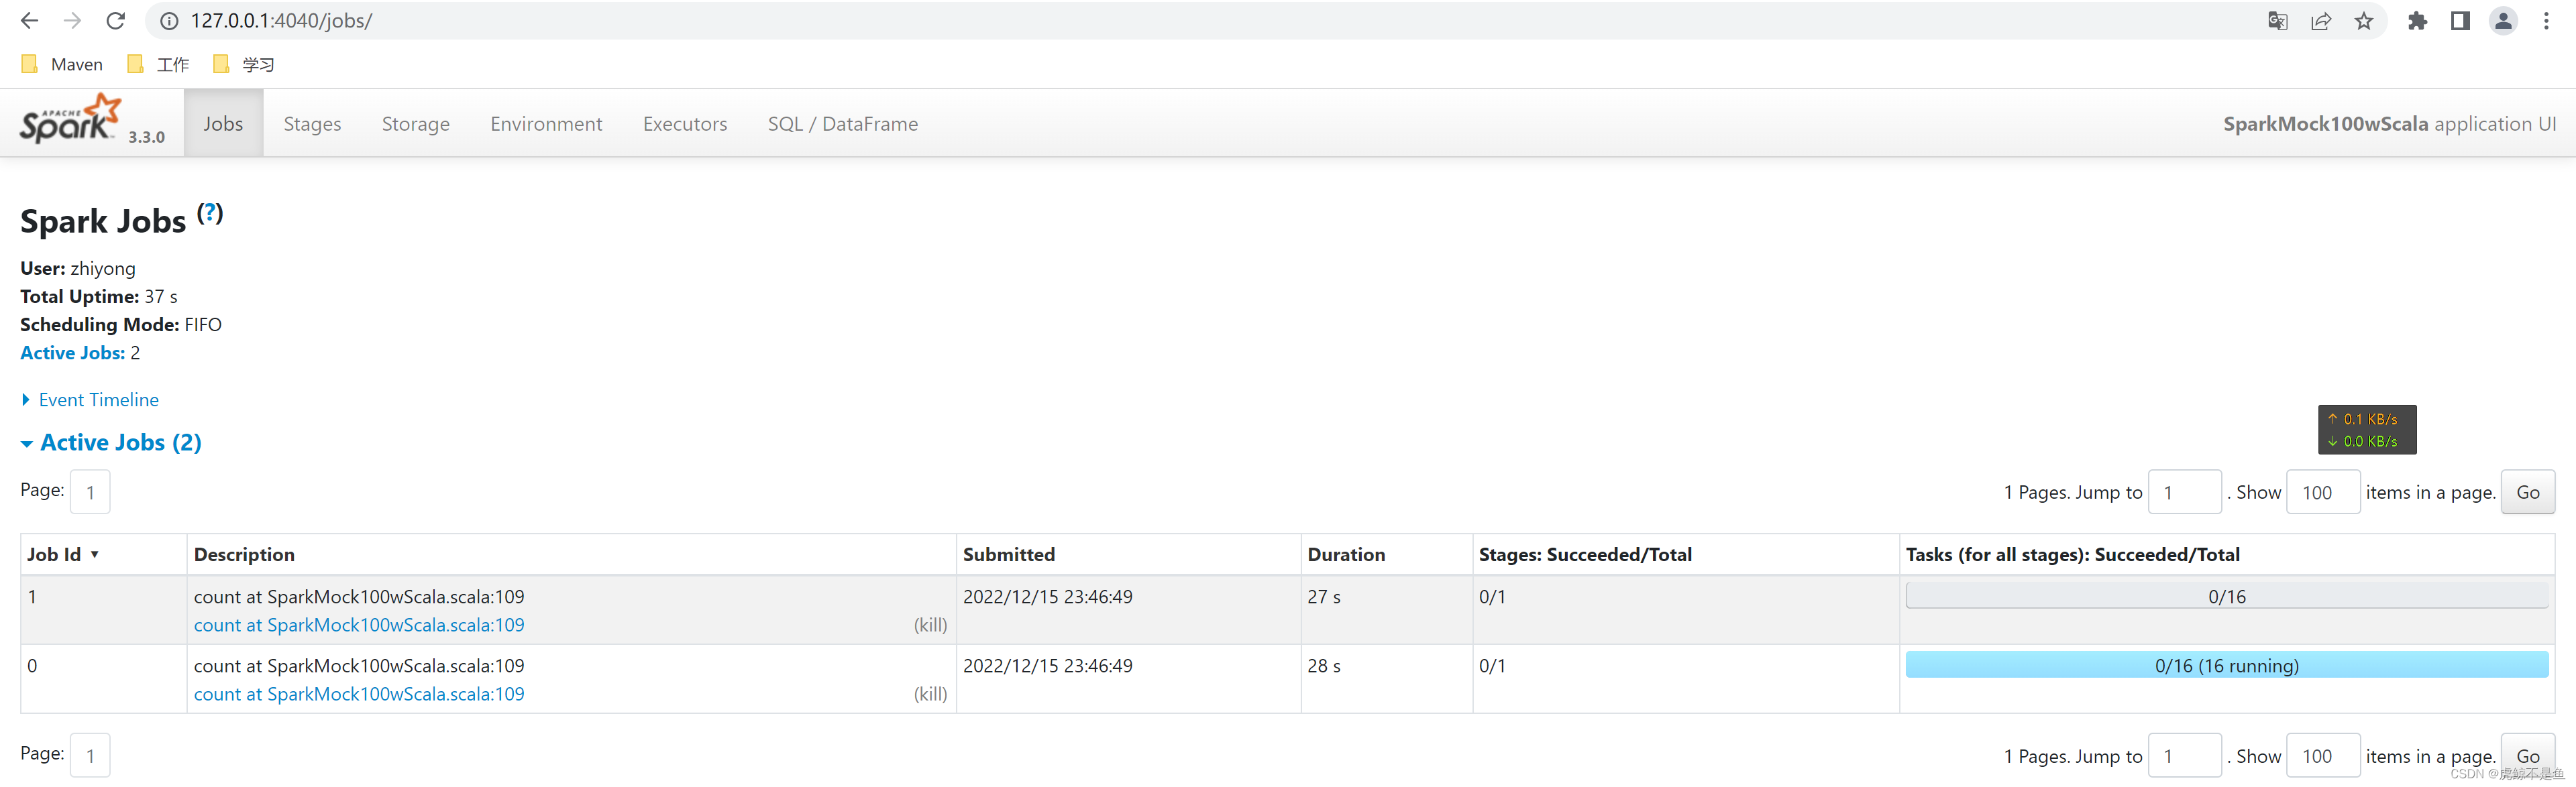Open the browser extensions puzzle icon
Screen dimensions: 2576x787
[x=2418, y=20]
